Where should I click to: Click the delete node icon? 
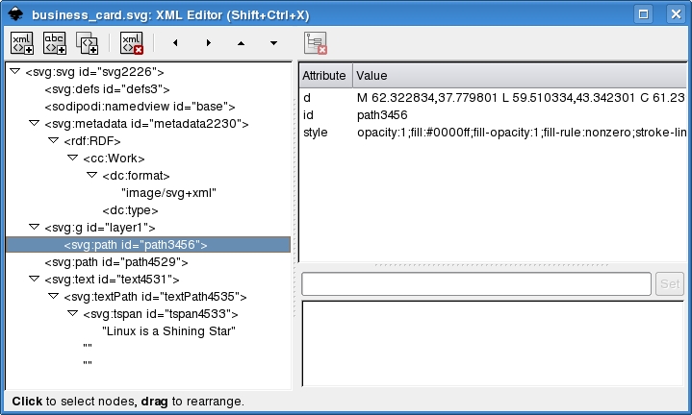(131, 43)
